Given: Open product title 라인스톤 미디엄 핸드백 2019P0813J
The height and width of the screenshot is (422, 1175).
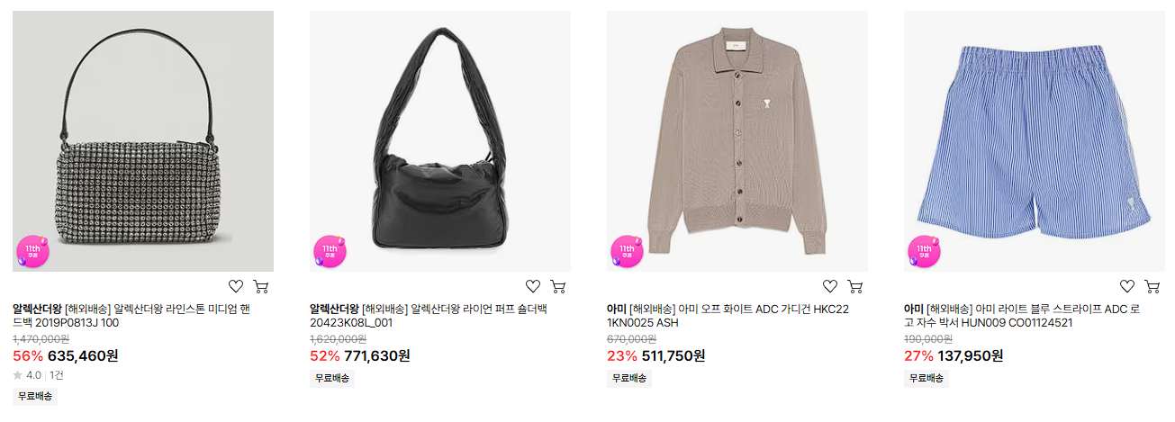Looking at the screenshot, I should pos(130,316).
